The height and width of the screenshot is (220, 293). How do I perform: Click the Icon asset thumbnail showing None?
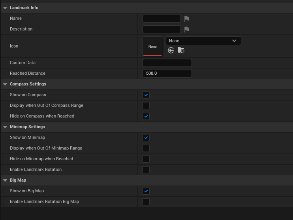(152, 46)
